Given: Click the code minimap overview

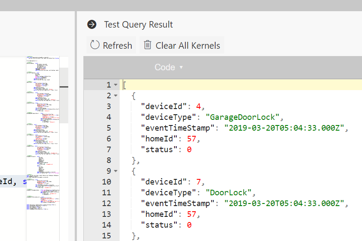Looking at the screenshot, I should tap(43, 134).
